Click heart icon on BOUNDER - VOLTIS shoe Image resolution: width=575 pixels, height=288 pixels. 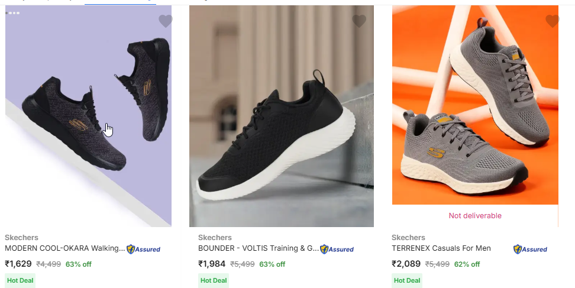coord(359,21)
